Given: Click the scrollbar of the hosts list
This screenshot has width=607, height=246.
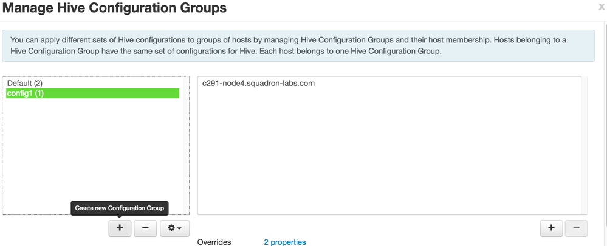Looking at the screenshot, I should coord(585,145).
